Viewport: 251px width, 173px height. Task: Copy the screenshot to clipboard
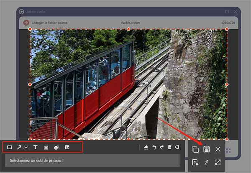[195, 149]
